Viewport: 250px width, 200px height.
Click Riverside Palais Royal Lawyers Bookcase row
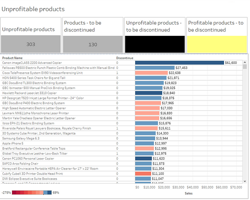(x=47, y=128)
